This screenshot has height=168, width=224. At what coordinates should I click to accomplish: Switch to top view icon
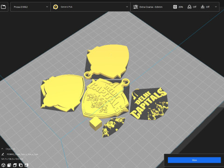click(x=15, y=165)
